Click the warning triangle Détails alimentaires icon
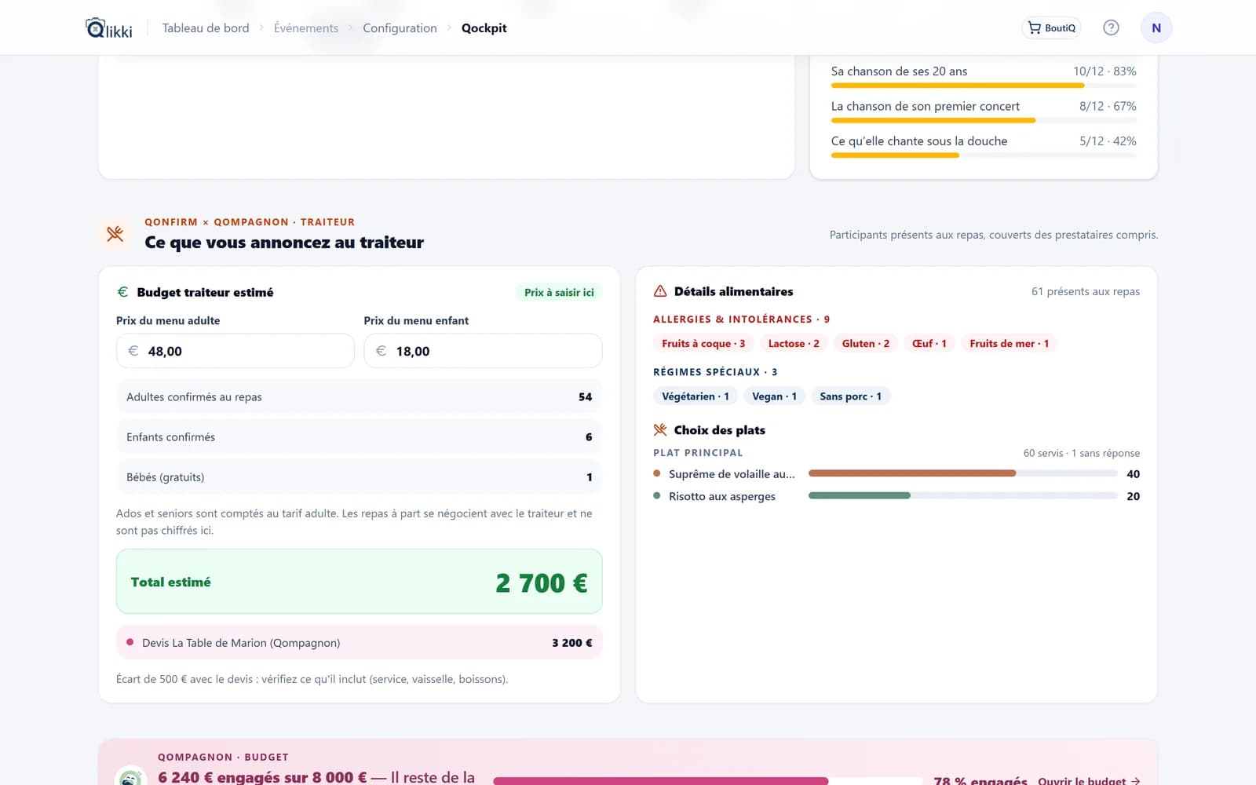 [660, 291]
